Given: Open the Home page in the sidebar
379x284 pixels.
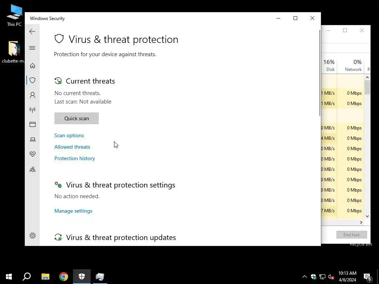Looking at the screenshot, I should point(33,66).
